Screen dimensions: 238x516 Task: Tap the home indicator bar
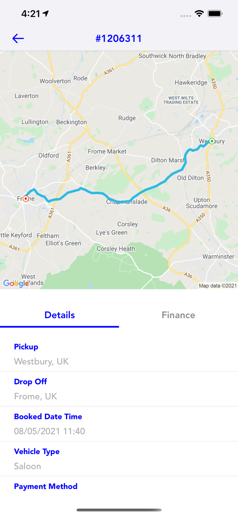click(x=119, y=510)
